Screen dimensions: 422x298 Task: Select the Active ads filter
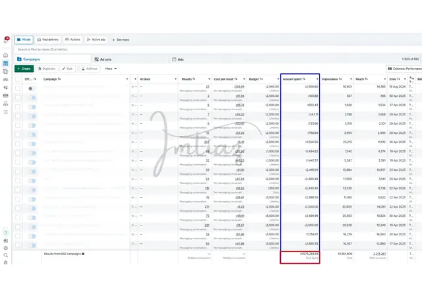[96, 40]
